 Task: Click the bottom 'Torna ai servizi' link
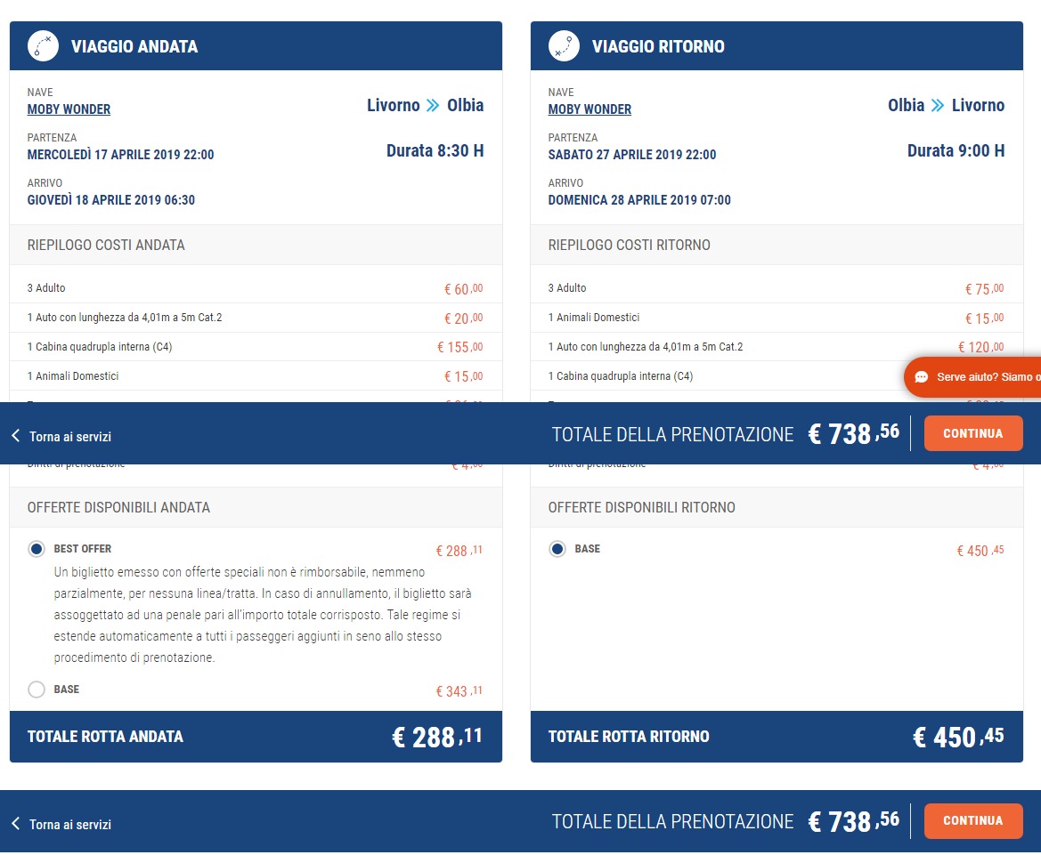70,825
